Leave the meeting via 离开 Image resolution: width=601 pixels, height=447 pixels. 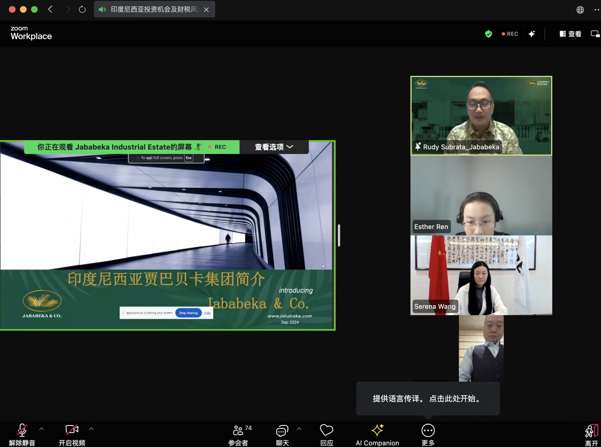click(591, 435)
